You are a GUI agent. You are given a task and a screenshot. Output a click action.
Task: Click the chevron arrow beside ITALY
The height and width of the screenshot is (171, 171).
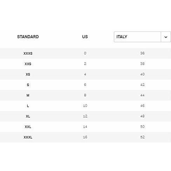click(166, 37)
